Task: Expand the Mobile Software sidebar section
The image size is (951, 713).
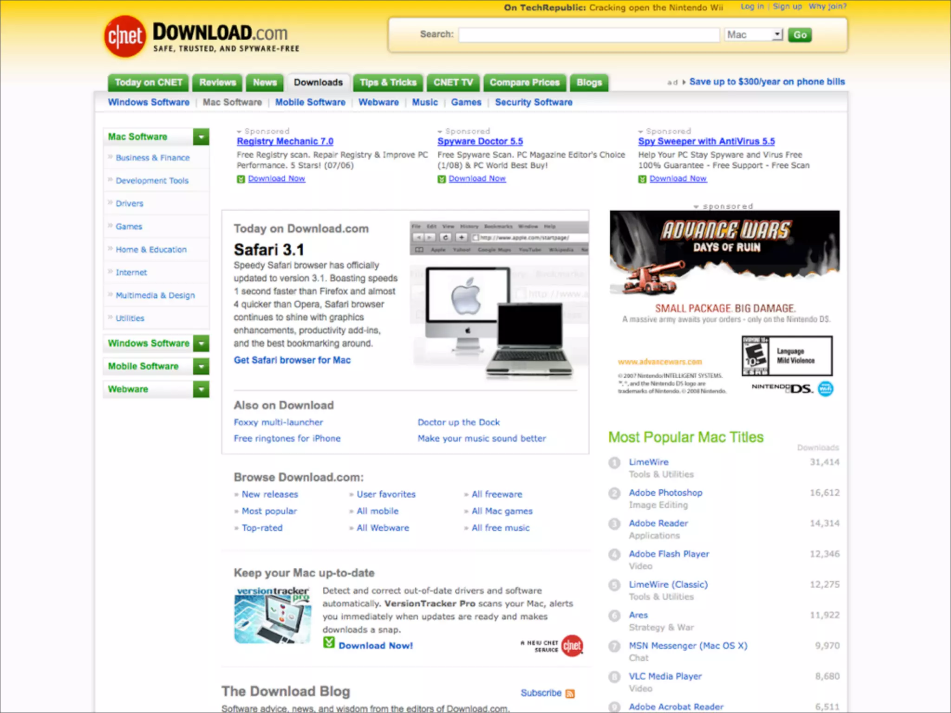Action: pos(201,366)
